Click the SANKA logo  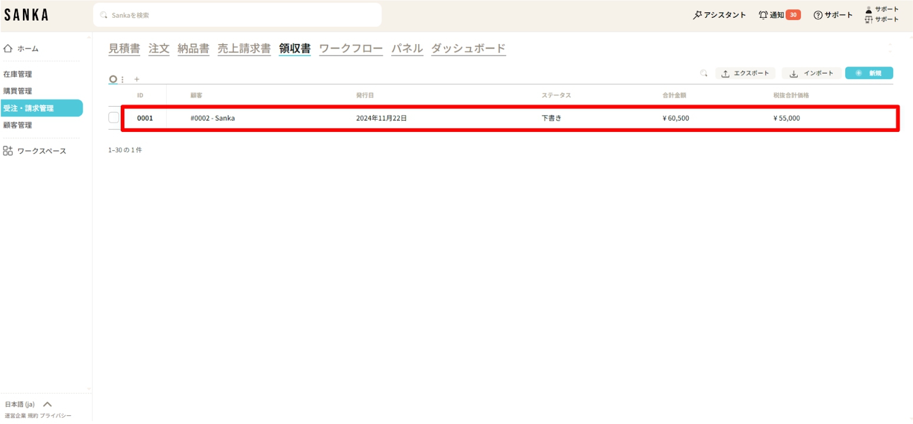click(x=27, y=15)
